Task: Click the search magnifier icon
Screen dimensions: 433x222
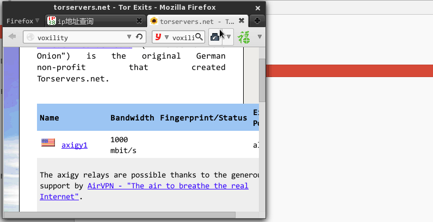Action: coord(199,36)
